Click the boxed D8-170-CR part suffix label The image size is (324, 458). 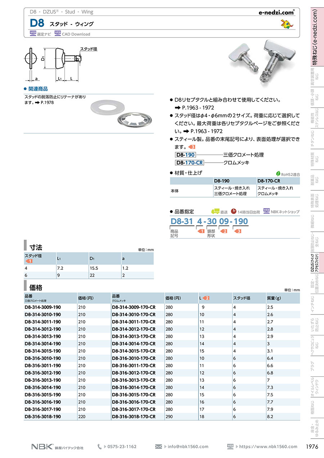189,163
